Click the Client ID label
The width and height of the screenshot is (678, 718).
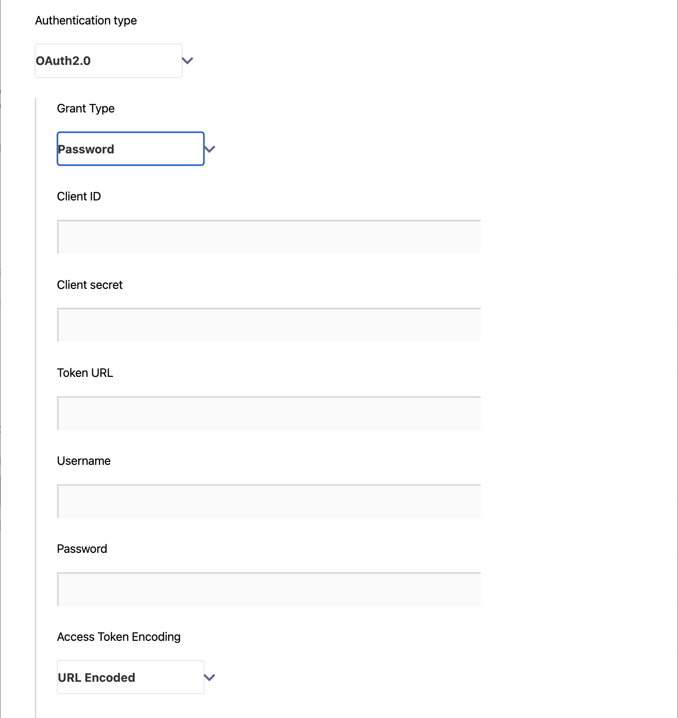[x=79, y=196]
